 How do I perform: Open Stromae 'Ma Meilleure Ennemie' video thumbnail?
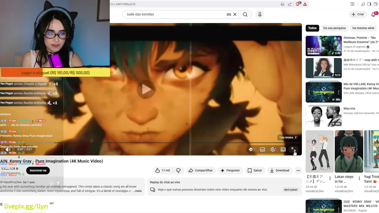tap(324, 46)
